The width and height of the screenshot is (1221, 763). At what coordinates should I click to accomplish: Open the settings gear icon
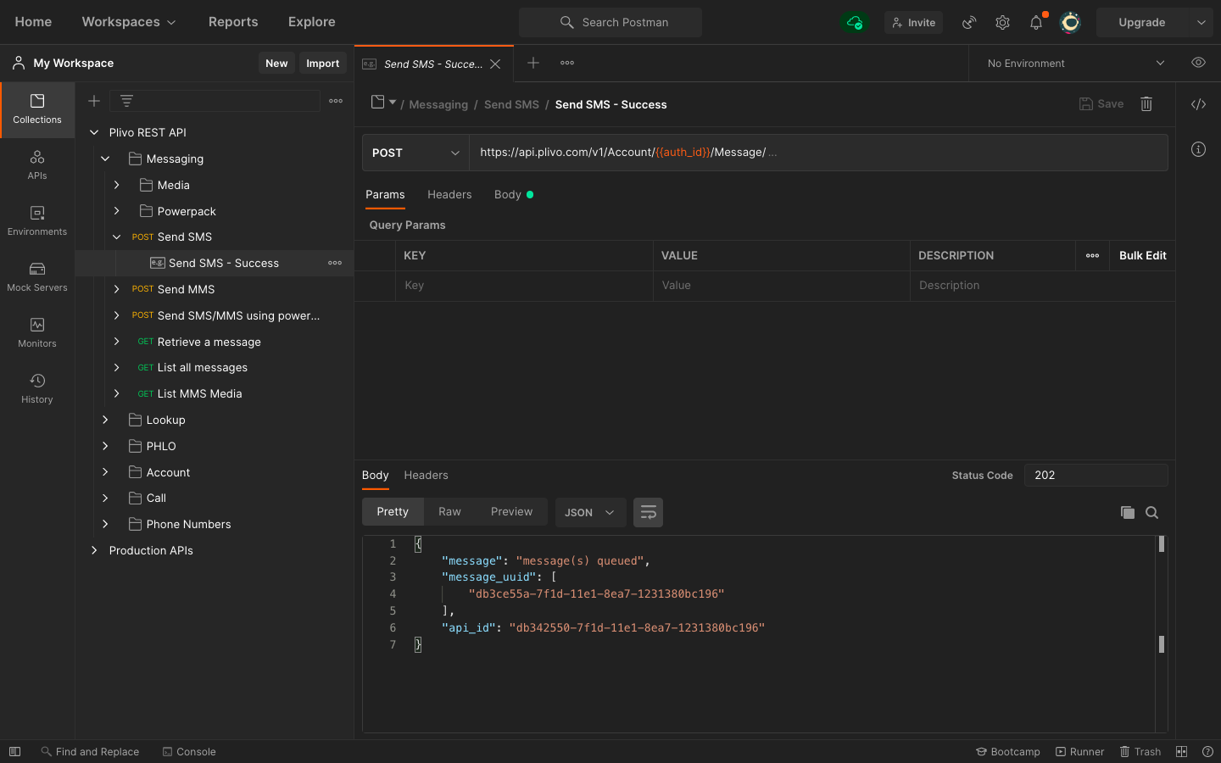[1002, 23]
